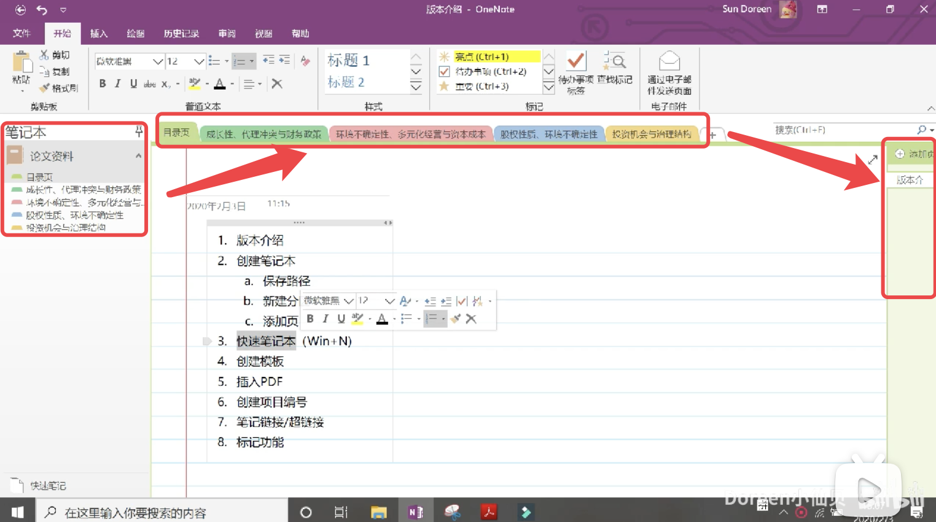
Task: Expand the tags gallery More arrow
Action: (549, 87)
